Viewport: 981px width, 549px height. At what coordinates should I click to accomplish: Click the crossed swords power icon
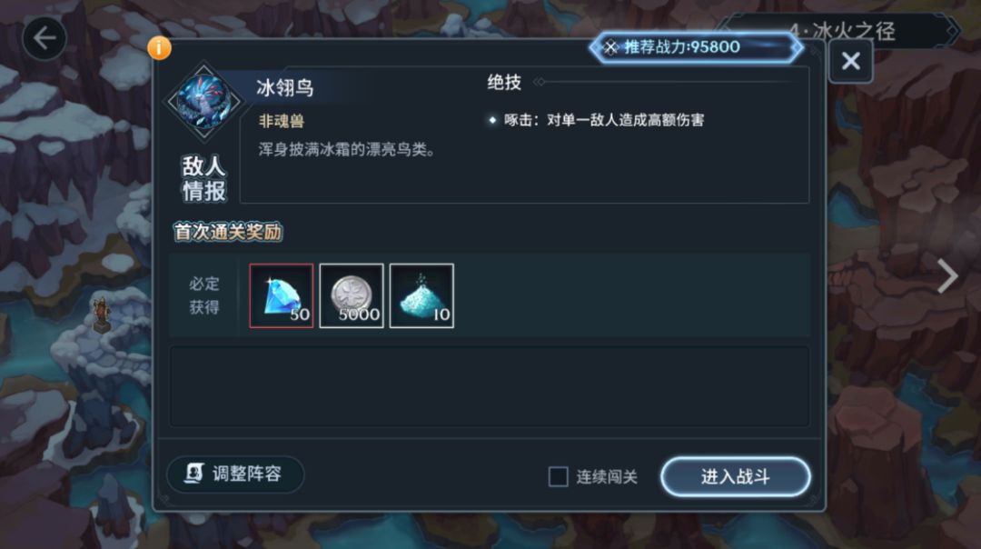tap(610, 47)
